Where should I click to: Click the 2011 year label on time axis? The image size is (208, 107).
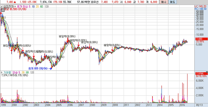point(127,105)
